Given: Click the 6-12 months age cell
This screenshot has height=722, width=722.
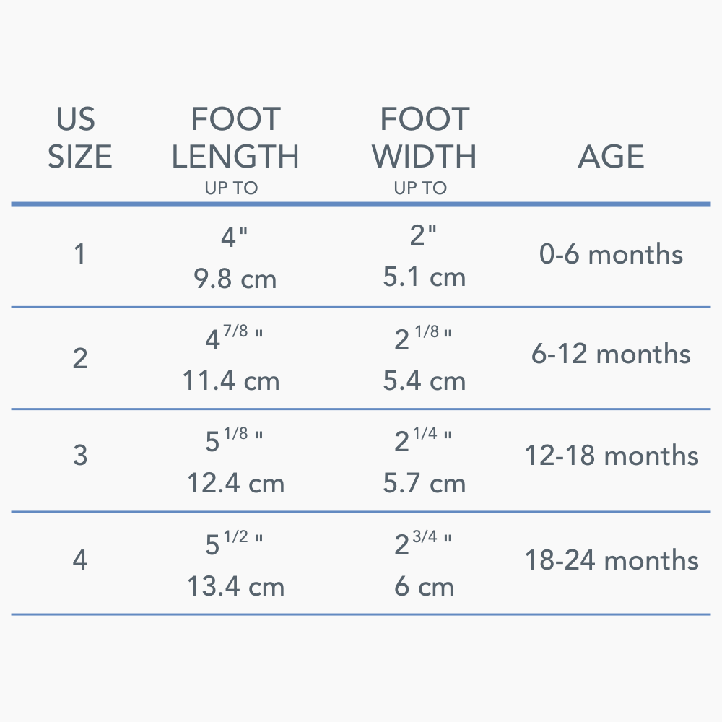Looking at the screenshot, I should point(611,354).
